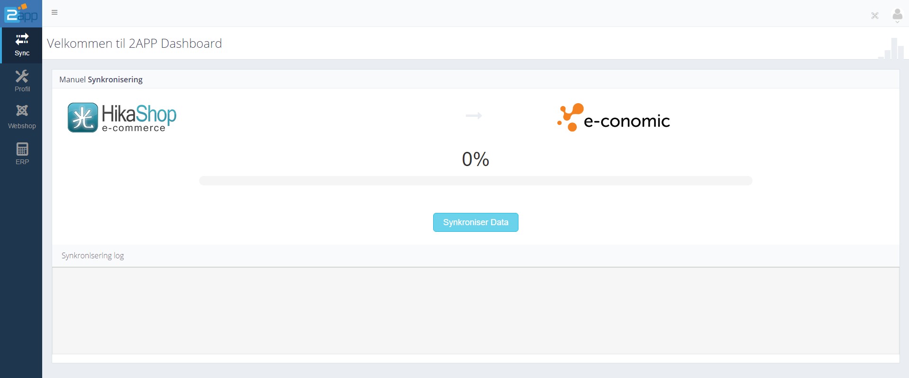Click the HikaShop e-commerce logo
Image resolution: width=909 pixels, height=378 pixels.
[122, 117]
